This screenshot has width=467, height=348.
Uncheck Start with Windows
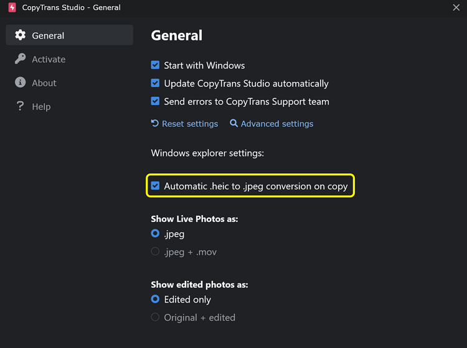coord(155,65)
